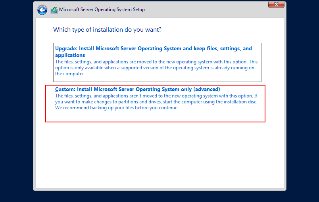
Task: Click the 'Microsoft Server Operating System Setup' title text
Action: pyautogui.click(x=102, y=10)
